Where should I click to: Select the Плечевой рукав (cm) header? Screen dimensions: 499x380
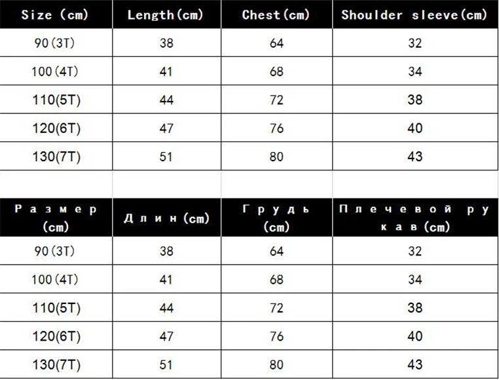click(415, 218)
